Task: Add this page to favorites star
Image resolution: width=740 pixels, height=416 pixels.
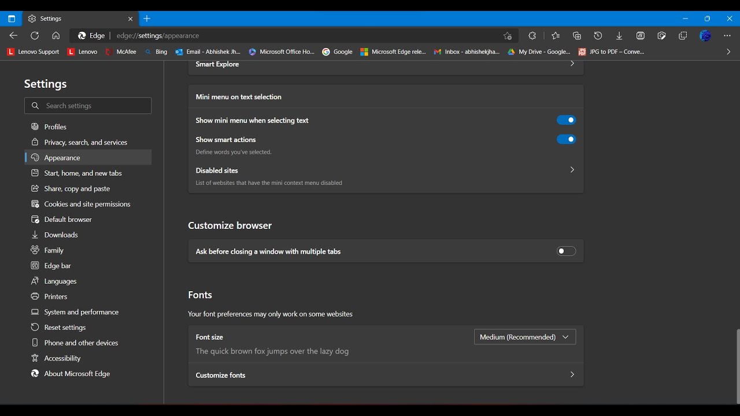Action: (508, 36)
